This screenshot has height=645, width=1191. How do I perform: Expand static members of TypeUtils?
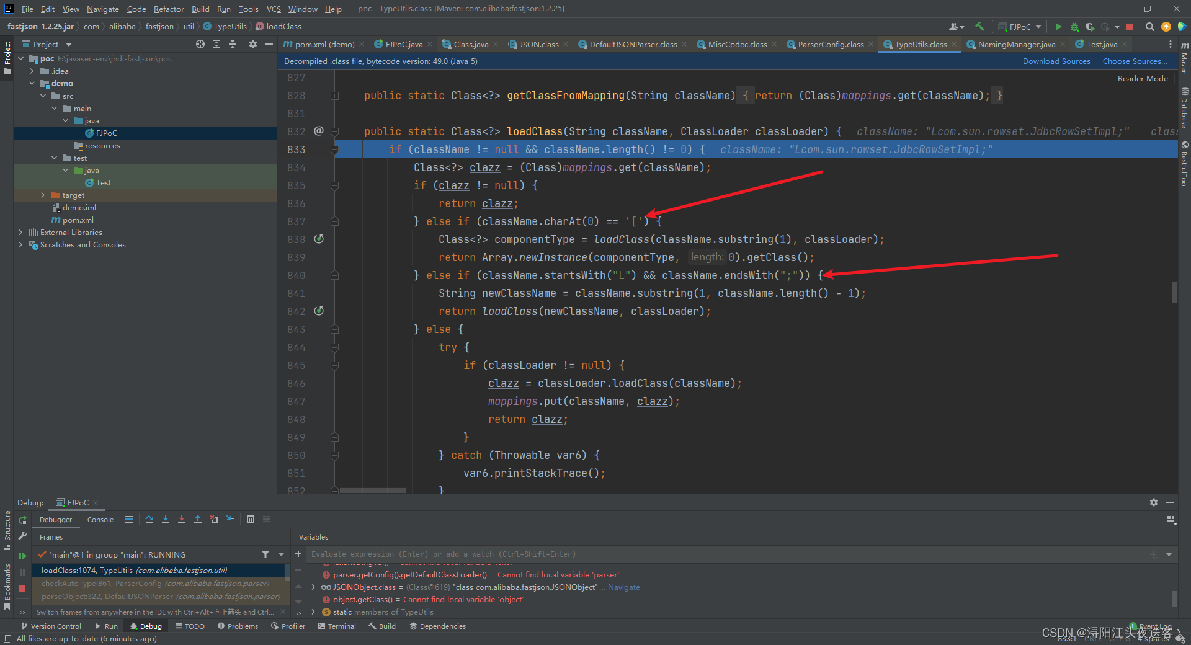tap(313, 612)
